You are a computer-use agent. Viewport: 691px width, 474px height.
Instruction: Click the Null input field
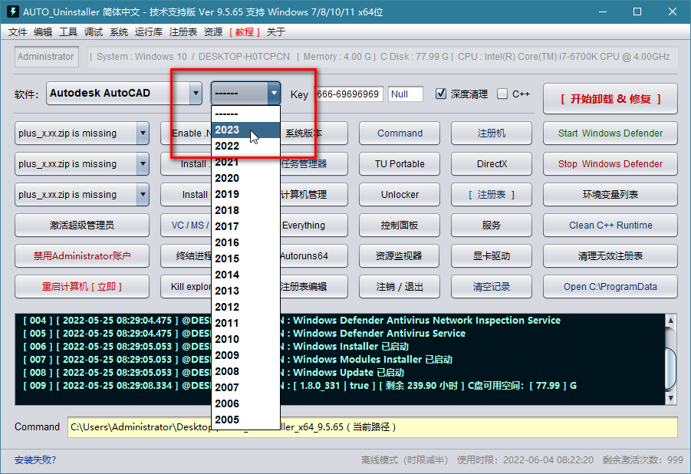(406, 94)
